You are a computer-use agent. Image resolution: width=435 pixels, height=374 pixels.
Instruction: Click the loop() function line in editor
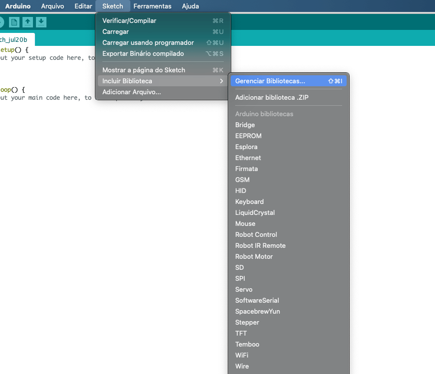[x=12, y=90]
